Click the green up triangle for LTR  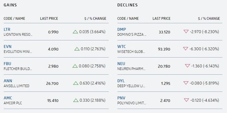click(75, 32)
